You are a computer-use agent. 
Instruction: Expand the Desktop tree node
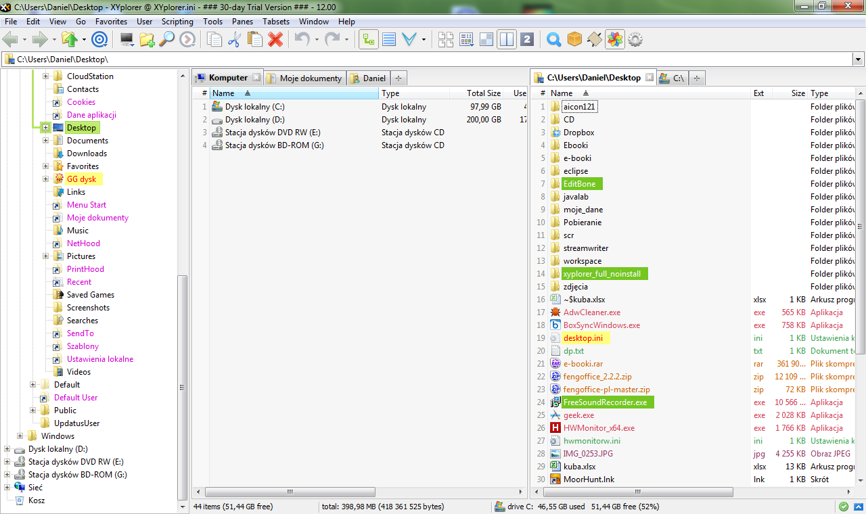click(x=45, y=127)
